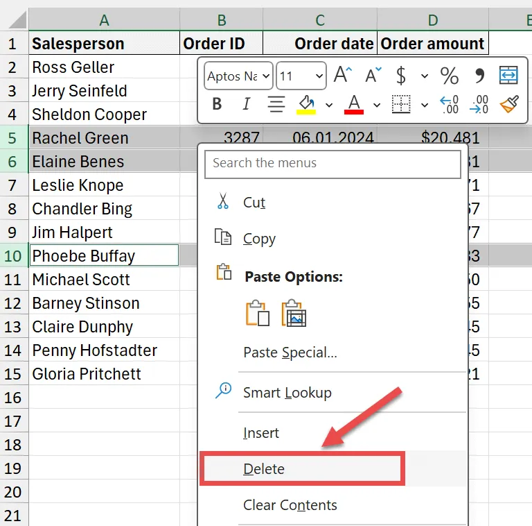Toggle italic formatting

click(246, 105)
